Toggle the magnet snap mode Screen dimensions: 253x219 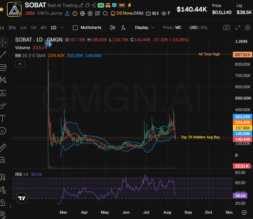pos(3,177)
